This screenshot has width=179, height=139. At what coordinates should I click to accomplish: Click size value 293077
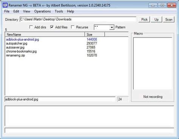coord(92,43)
